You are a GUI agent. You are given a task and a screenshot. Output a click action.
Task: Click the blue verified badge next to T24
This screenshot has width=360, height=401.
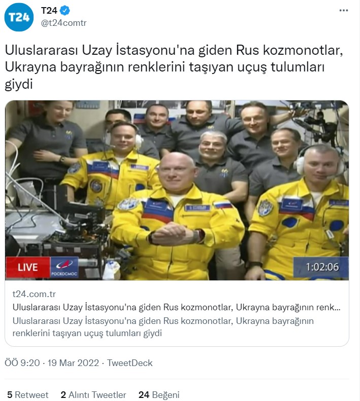64,11
